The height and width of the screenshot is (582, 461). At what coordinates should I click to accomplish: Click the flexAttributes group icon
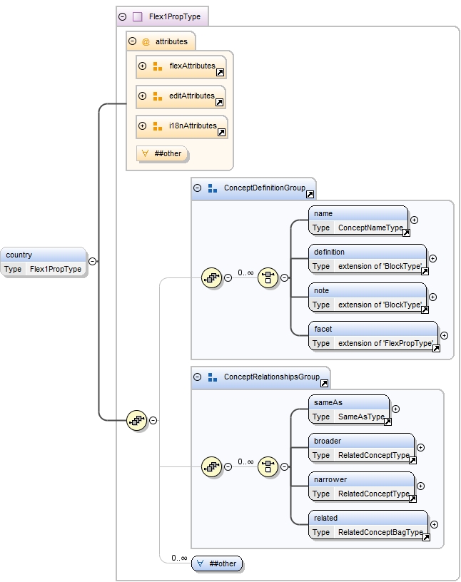pyautogui.click(x=158, y=66)
